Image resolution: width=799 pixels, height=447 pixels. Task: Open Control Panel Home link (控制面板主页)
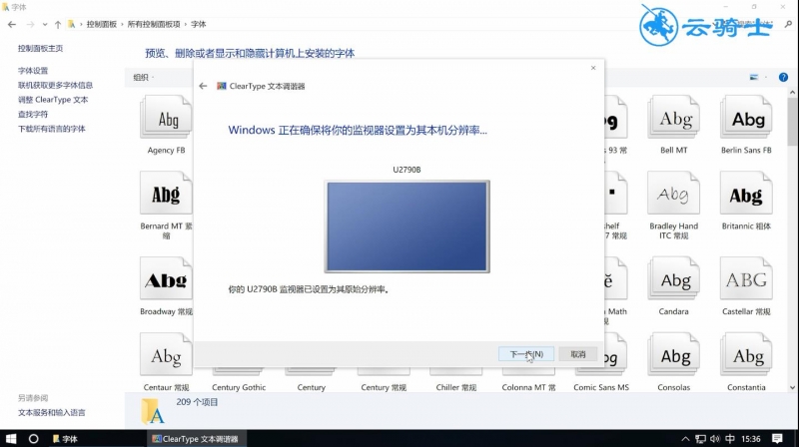pyautogui.click(x=40, y=48)
